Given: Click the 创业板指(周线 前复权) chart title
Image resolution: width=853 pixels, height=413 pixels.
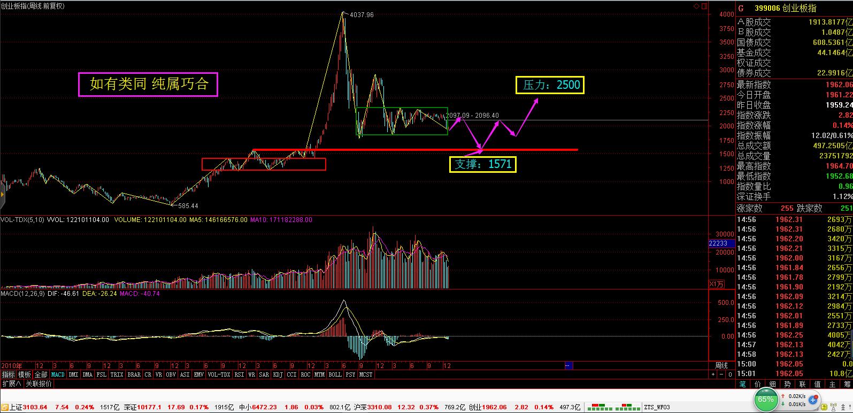Looking at the screenshot, I should click(x=33, y=6).
